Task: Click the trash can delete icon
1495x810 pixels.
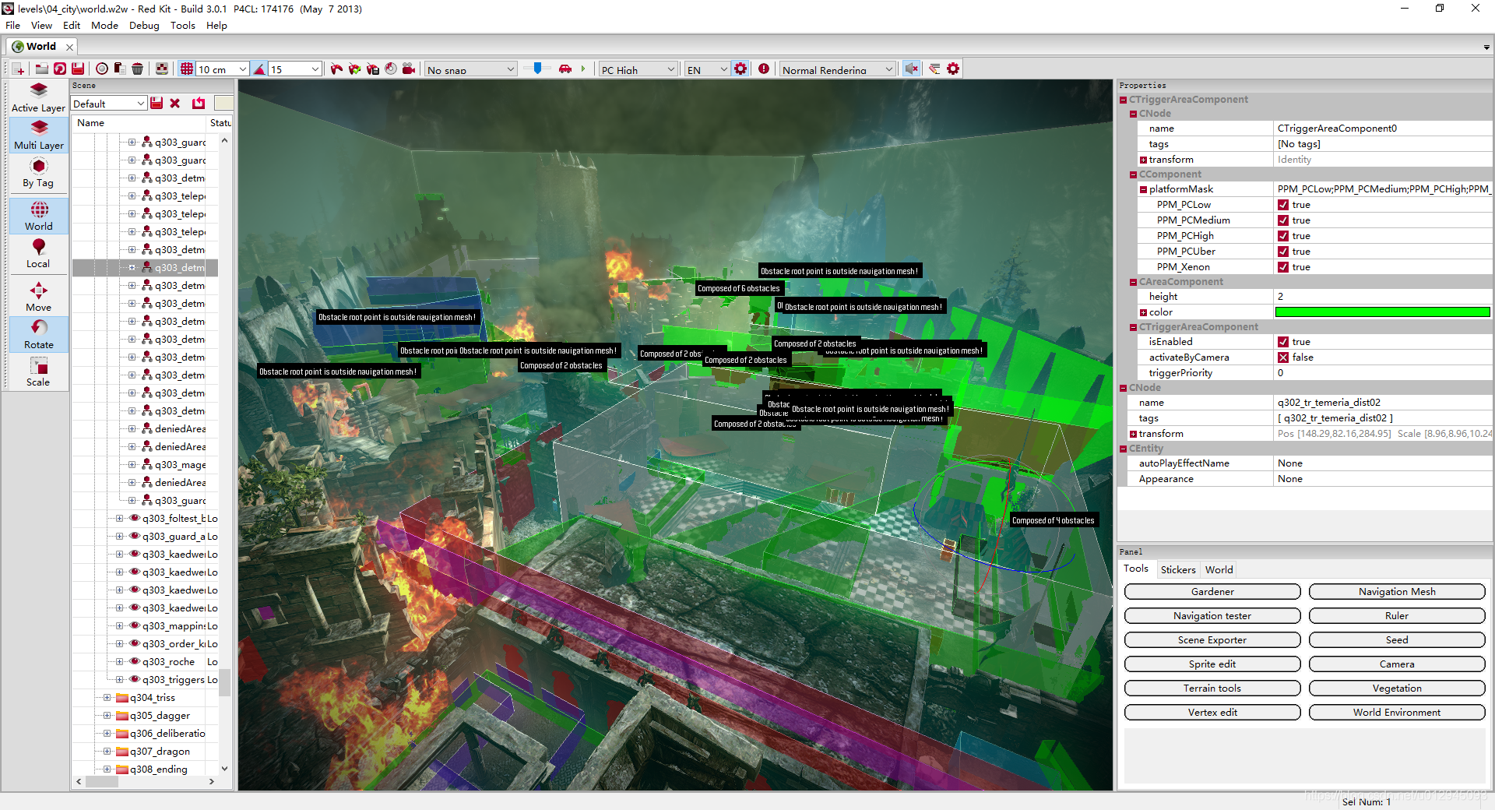Action: click(137, 69)
